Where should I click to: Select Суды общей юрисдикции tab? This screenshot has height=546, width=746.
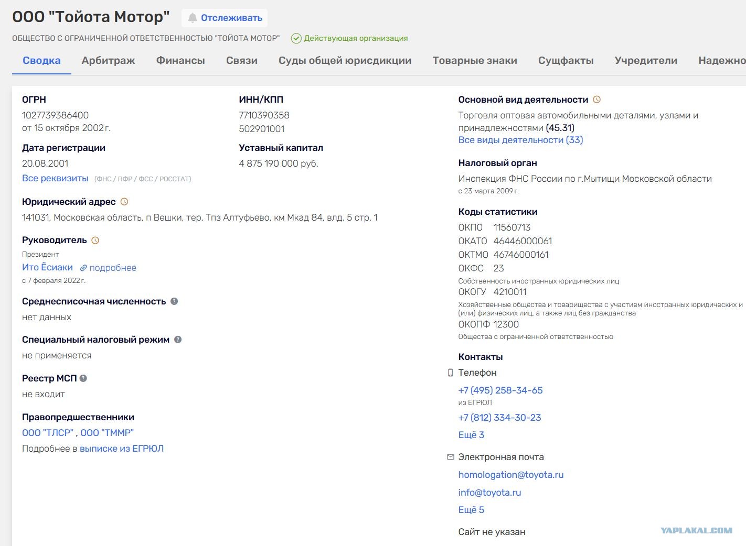pos(345,61)
